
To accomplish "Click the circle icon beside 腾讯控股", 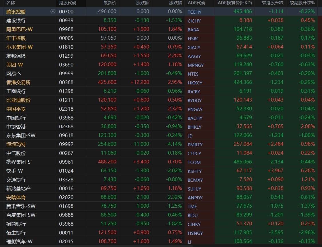I will tap(53, 11).
